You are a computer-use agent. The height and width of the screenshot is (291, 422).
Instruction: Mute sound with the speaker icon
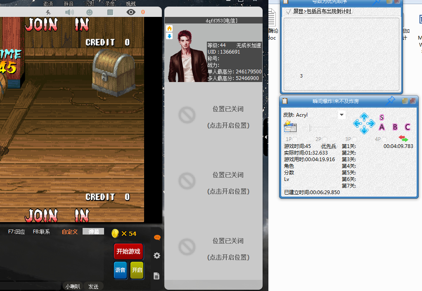point(69,12)
